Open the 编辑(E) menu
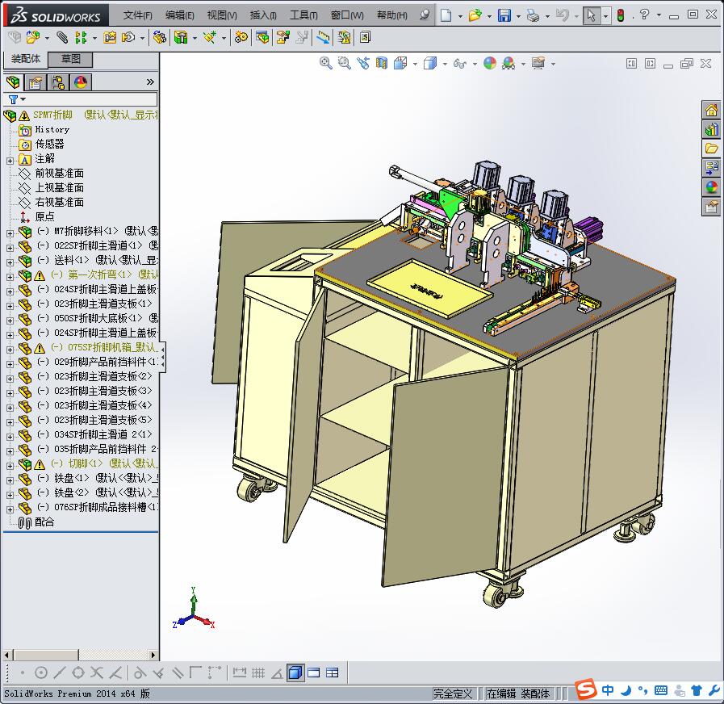The image size is (724, 704). coord(180,15)
